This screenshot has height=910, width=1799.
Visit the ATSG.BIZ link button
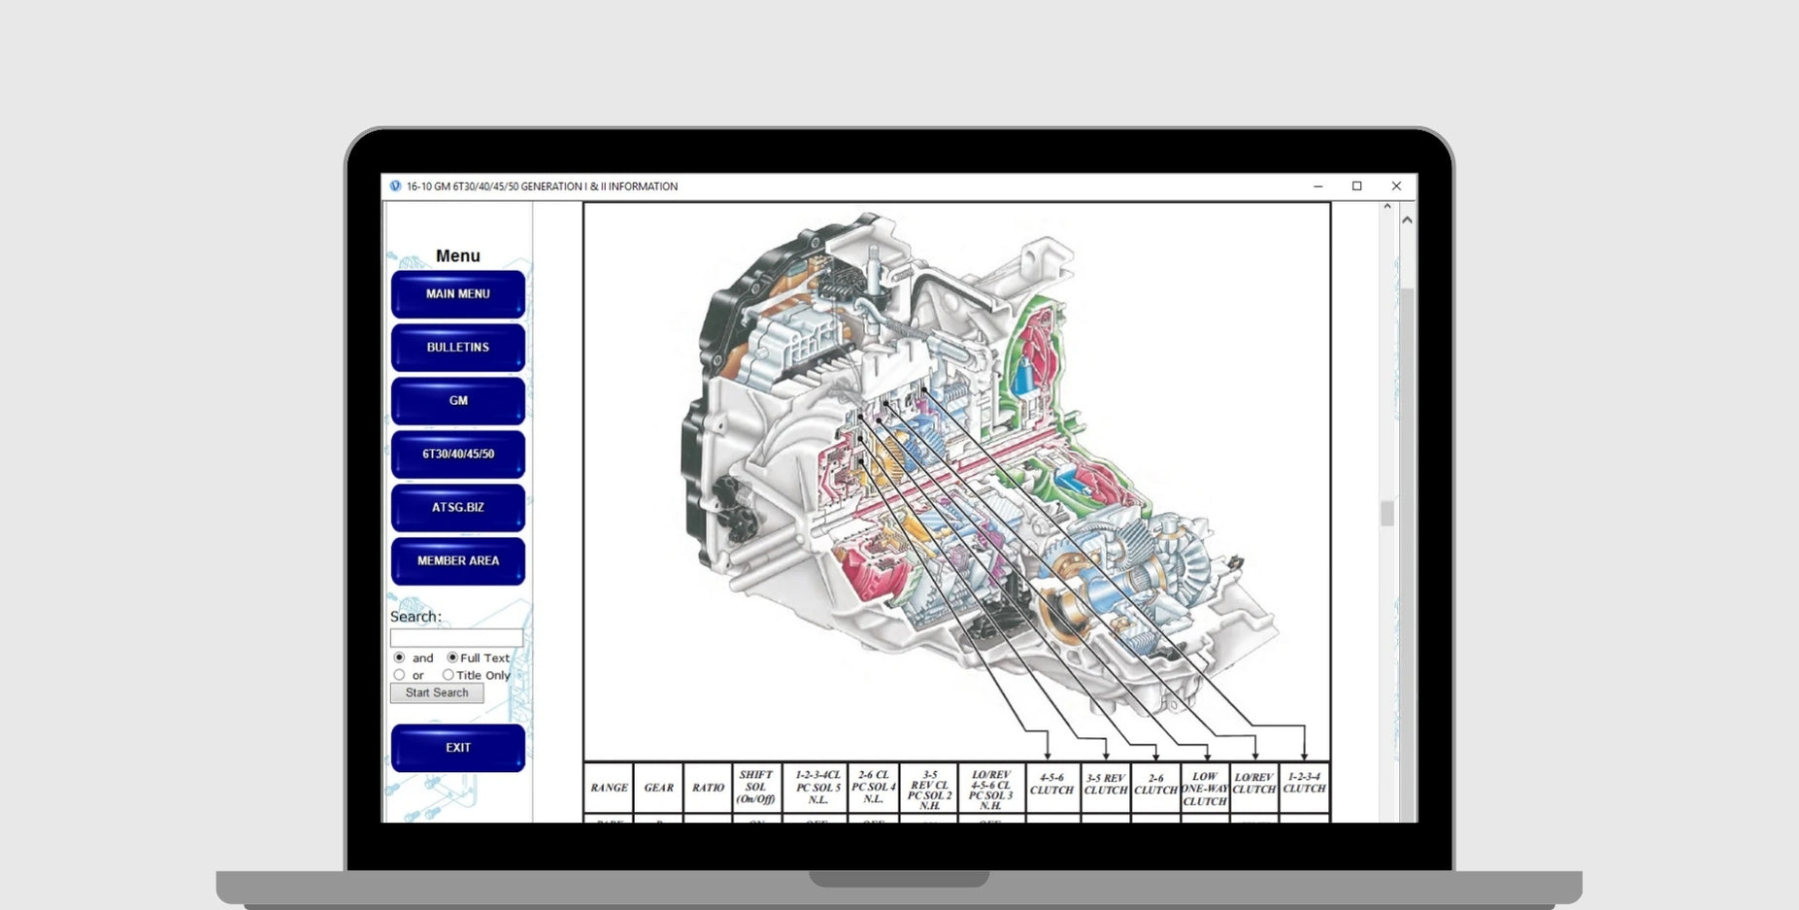(457, 508)
